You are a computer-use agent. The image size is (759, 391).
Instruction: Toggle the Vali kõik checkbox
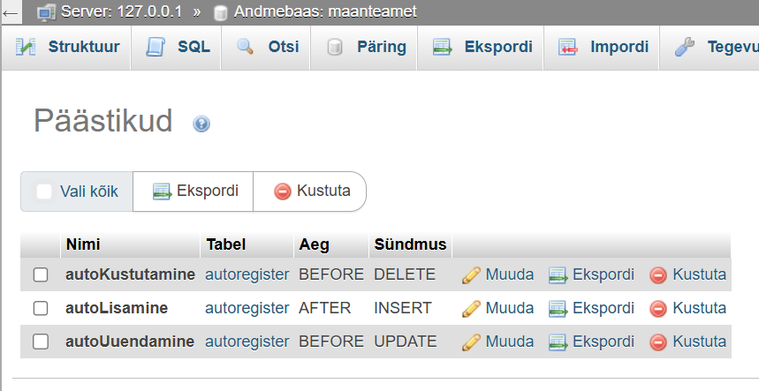tap(44, 192)
